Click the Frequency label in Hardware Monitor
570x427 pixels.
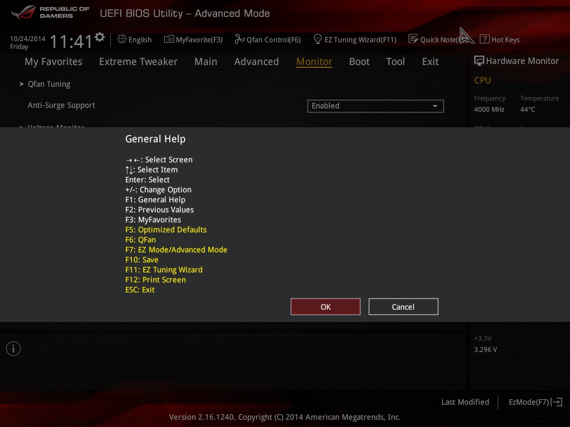(x=490, y=98)
